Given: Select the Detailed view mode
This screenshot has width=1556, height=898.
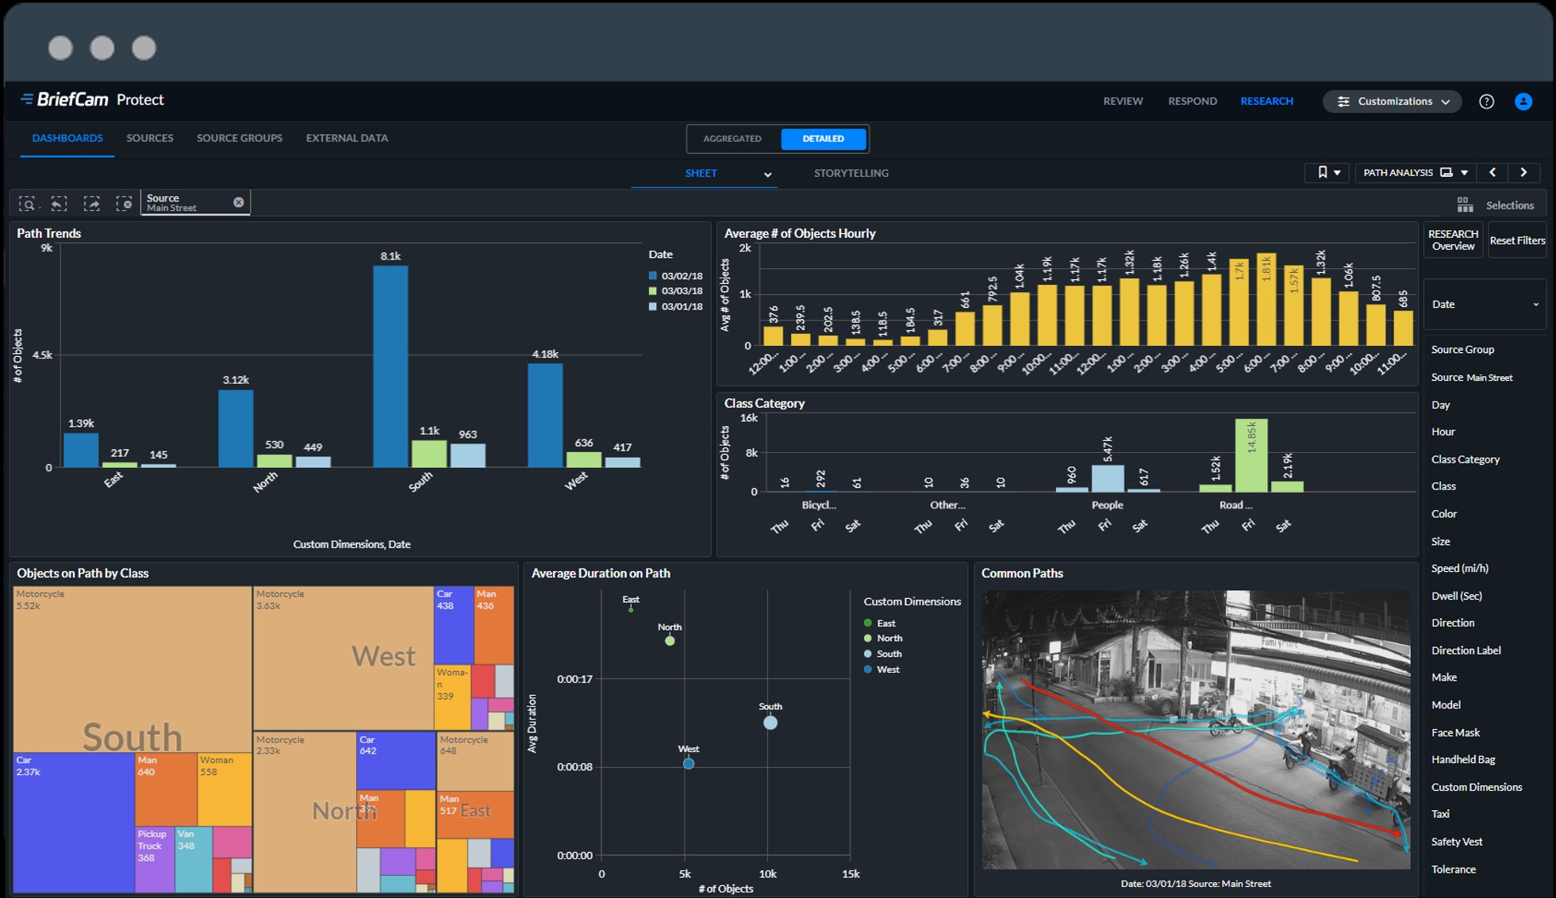Looking at the screenshot, I should 823,139.
